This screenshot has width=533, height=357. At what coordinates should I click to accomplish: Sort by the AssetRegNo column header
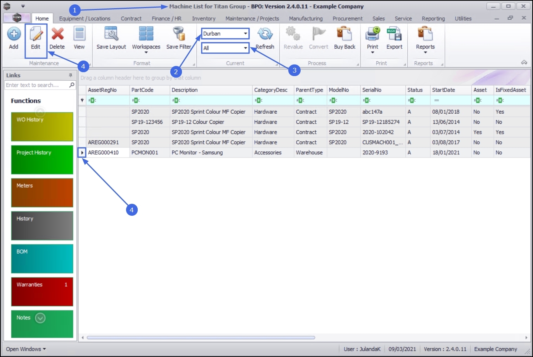(108, 90)
